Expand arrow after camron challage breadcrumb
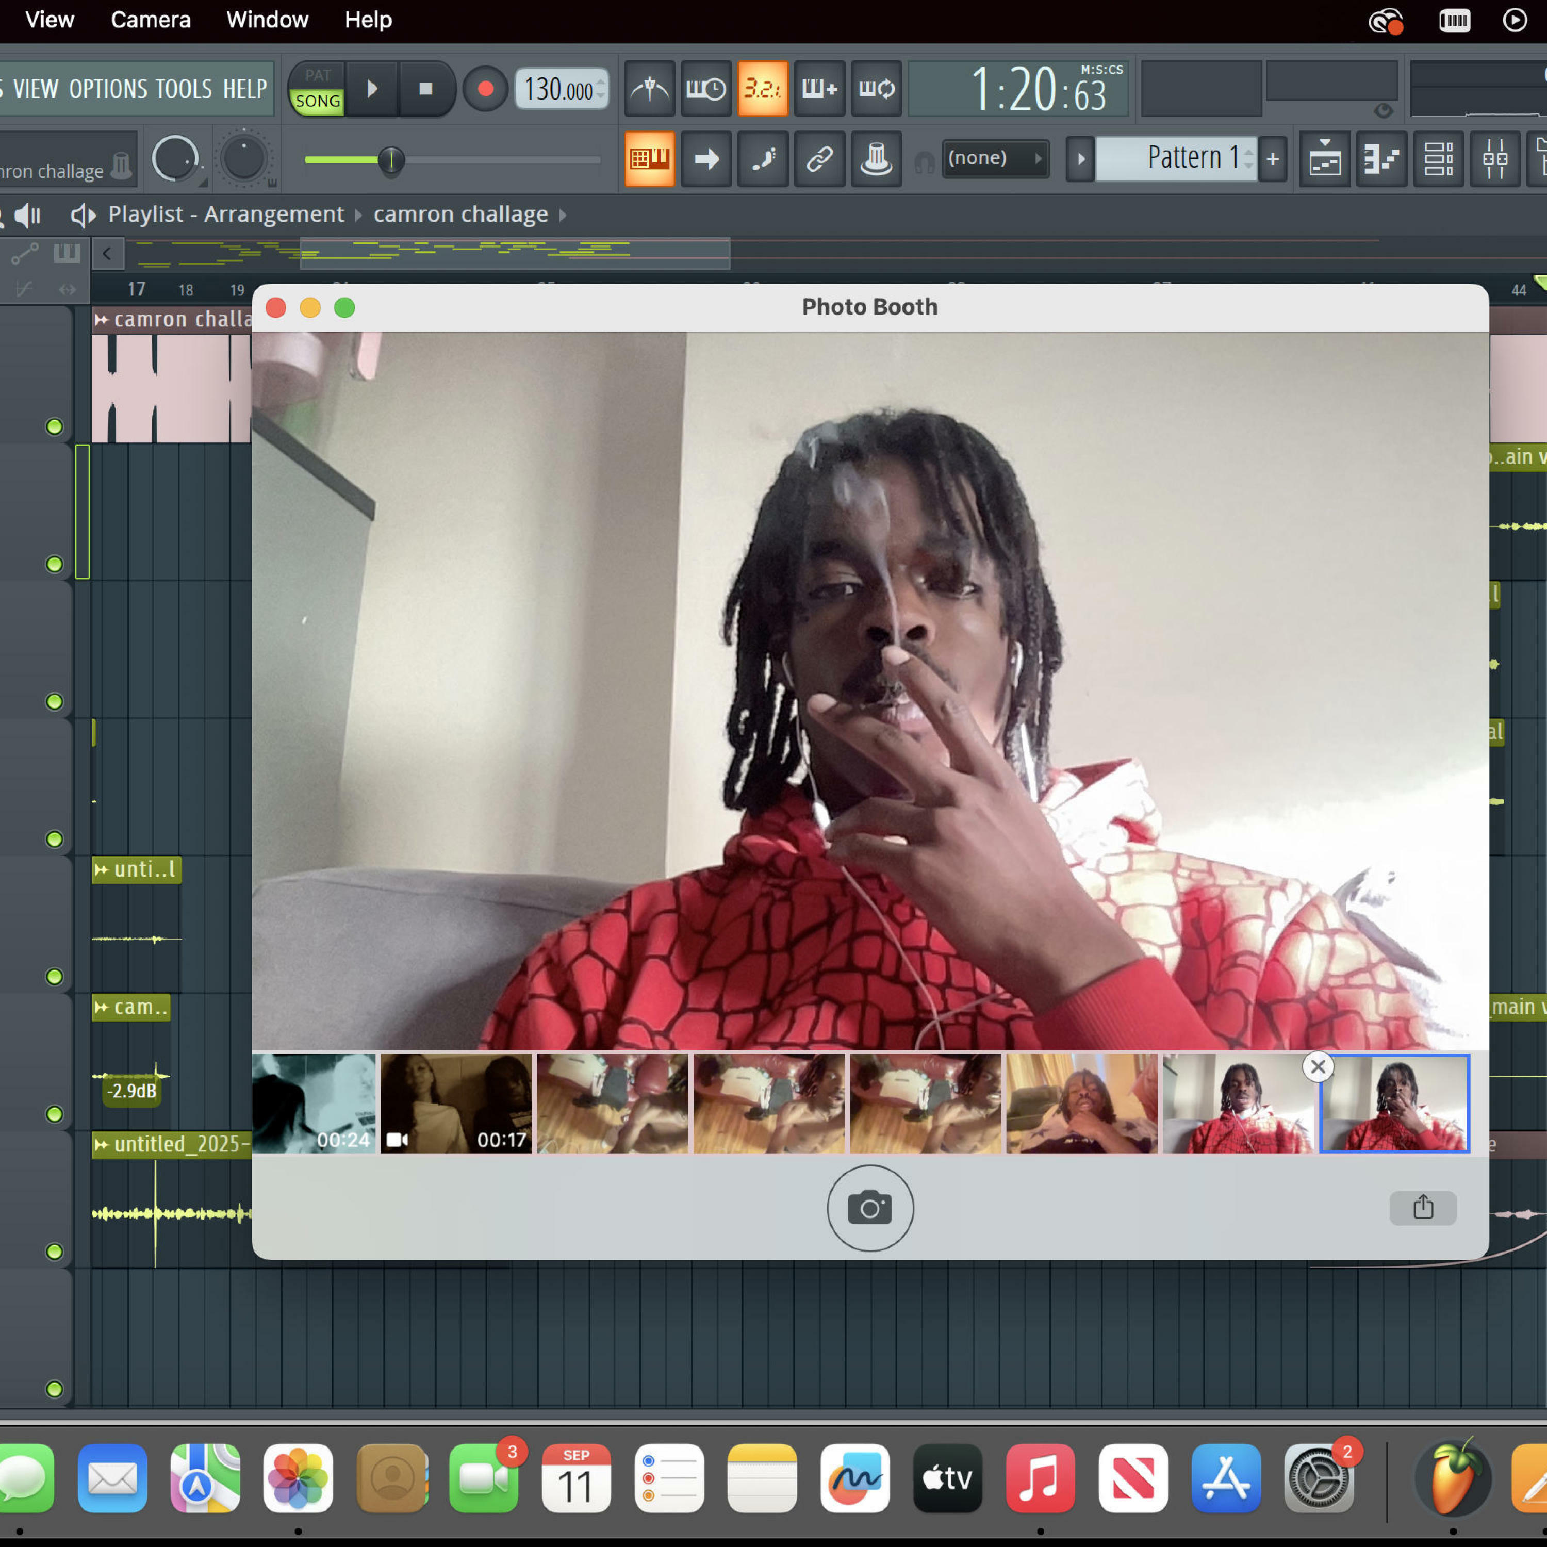The height and width of the screenshot is (1547, 1547). coord(563,215)
